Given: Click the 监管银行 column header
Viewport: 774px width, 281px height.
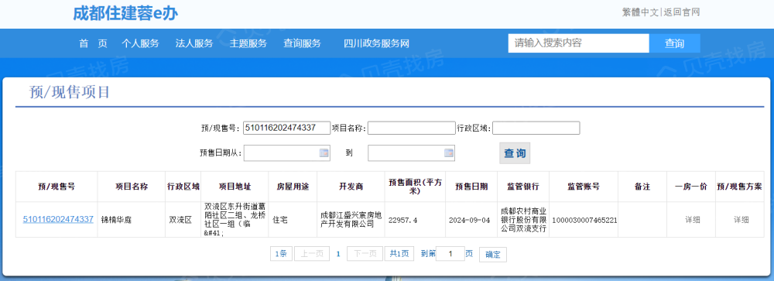Looking at the screenshot, I should (523, 187).
